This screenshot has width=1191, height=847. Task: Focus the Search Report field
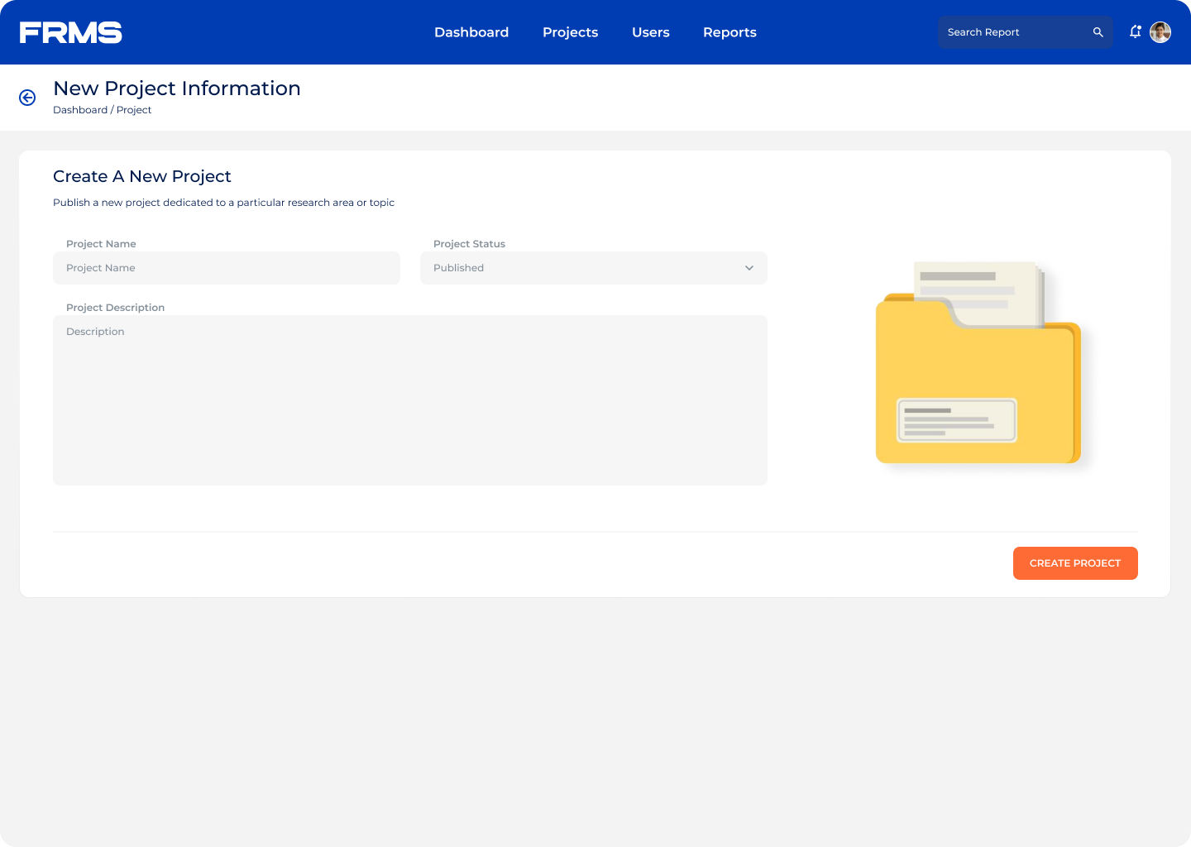(x=1013, y=32)
